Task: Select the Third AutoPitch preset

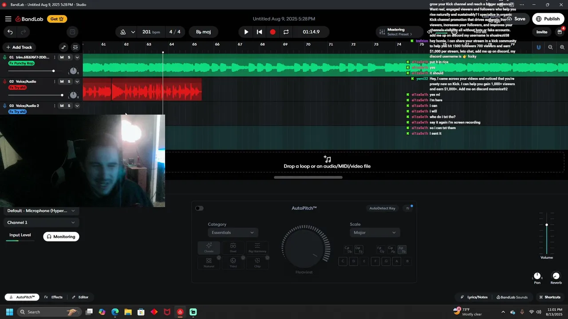Action: pos(233,263)
